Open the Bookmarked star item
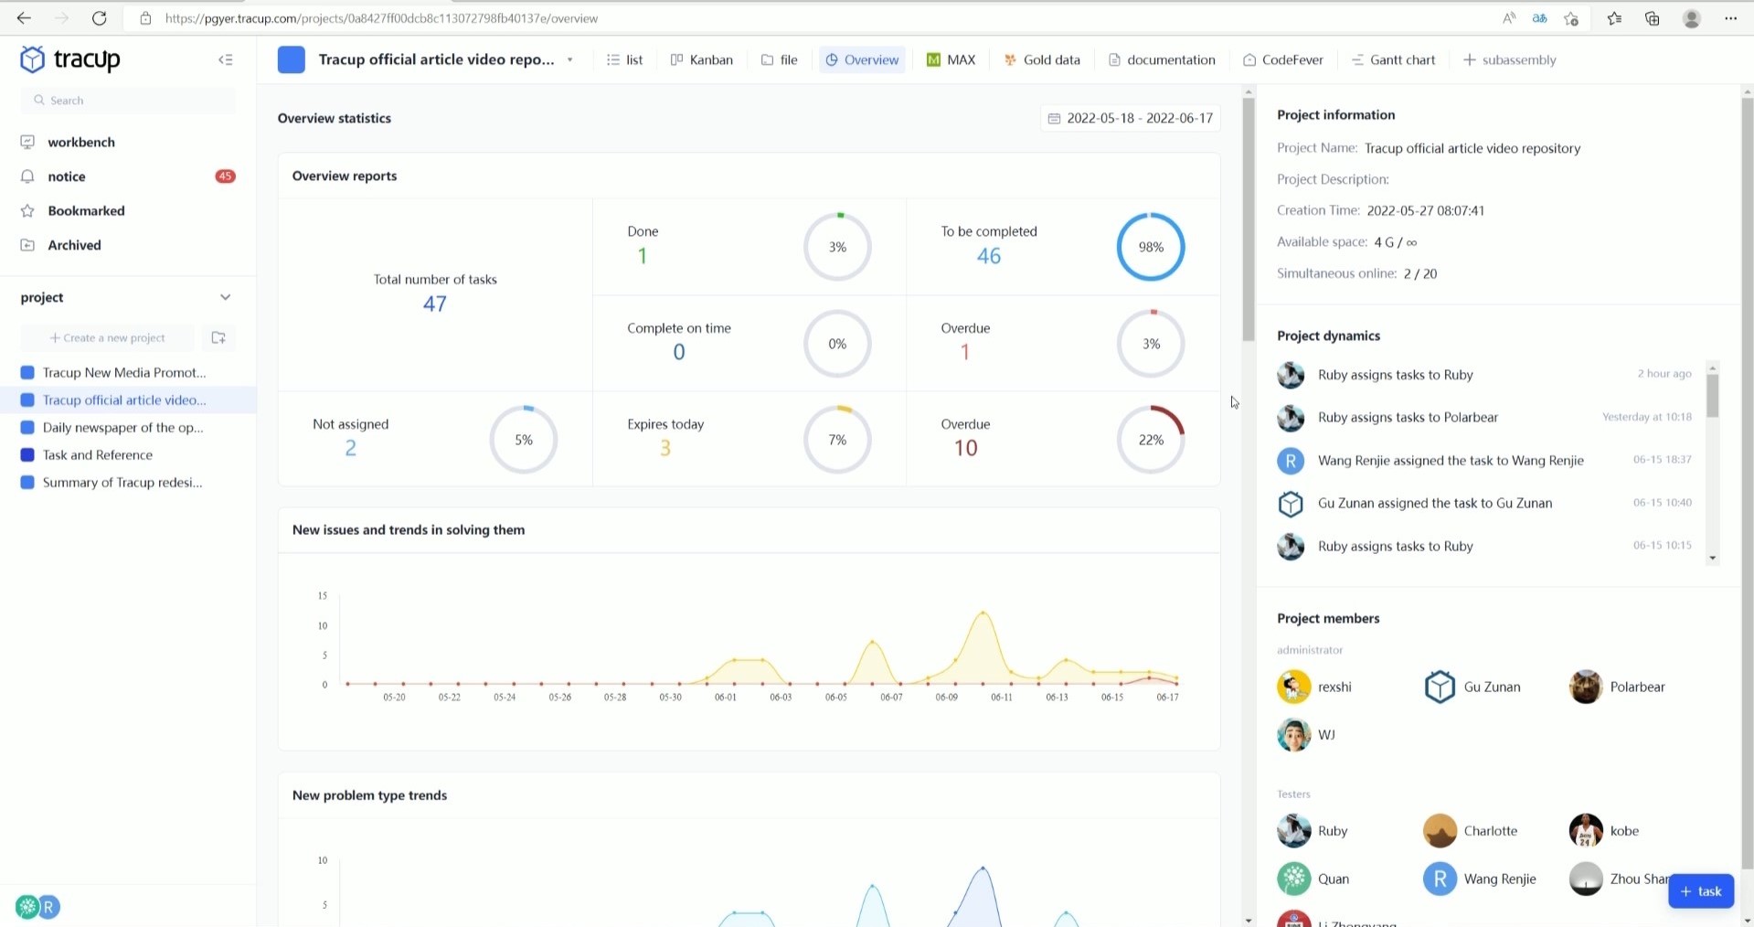1754x927 pixels. pyautogui.click(x=86, y=211)
